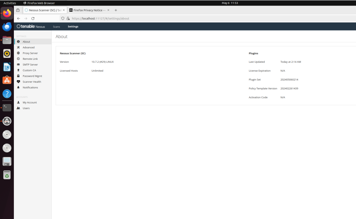Click the Users group icon
The width and height of the screenshot is (356, 219).
18,108
